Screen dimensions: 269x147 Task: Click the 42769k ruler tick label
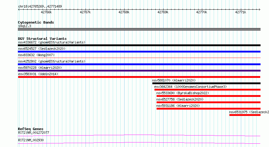[163, 12]
